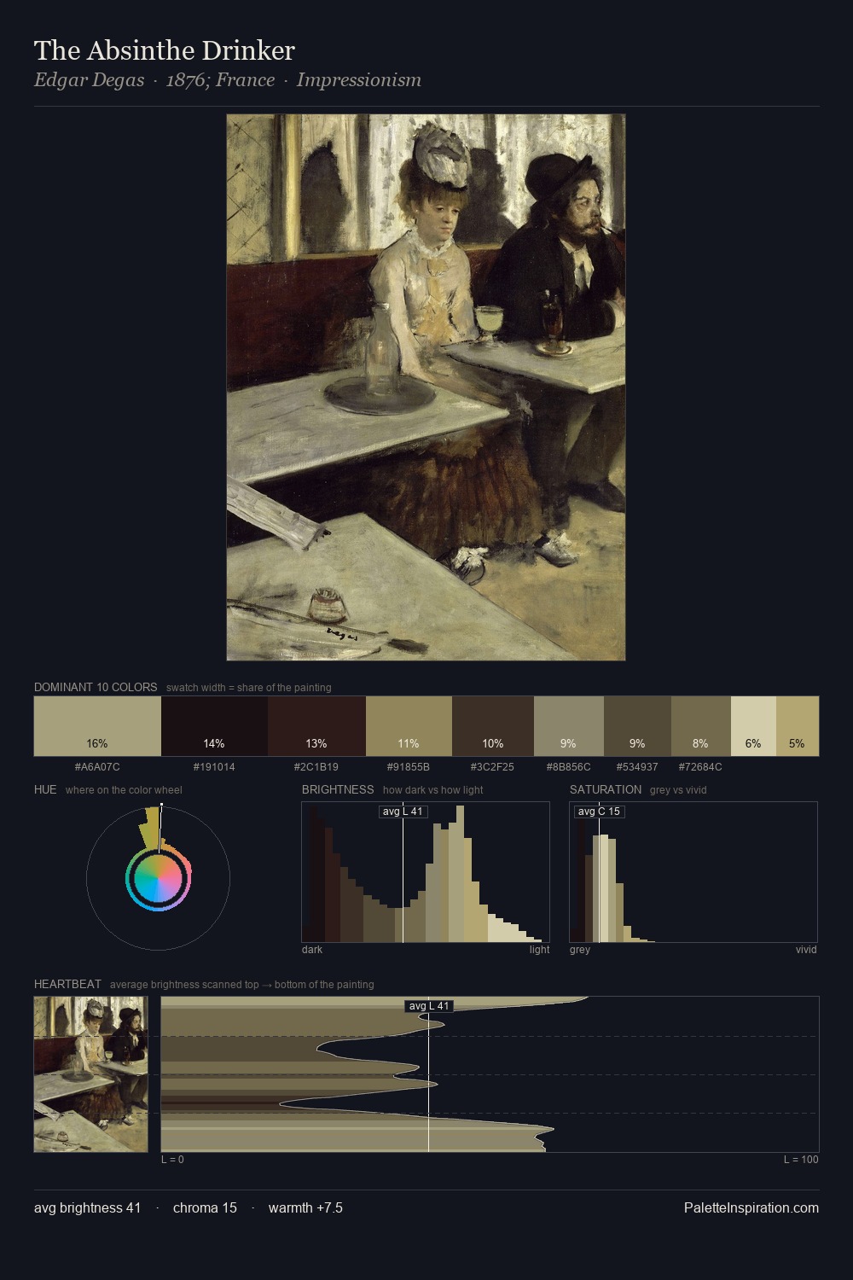Click the Impressionism style label
The image size is (853, 1280).
(x=359, y=80)
